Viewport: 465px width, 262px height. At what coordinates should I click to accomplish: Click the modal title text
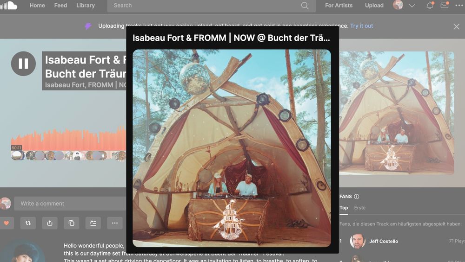pos(231,38)
